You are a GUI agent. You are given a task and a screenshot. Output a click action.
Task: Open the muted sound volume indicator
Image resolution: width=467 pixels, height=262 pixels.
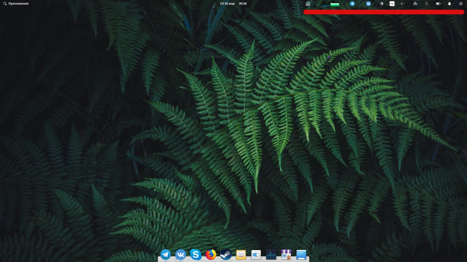(x=403, y=4)
